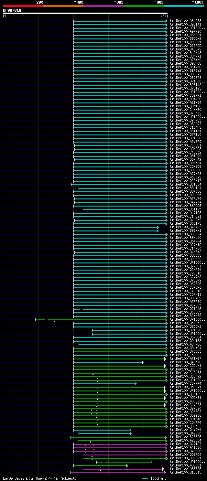Select the UniRef100_B9HNE5 label
Screen dimensions: 207x481
pyautogui.click(x=186, y=120)
